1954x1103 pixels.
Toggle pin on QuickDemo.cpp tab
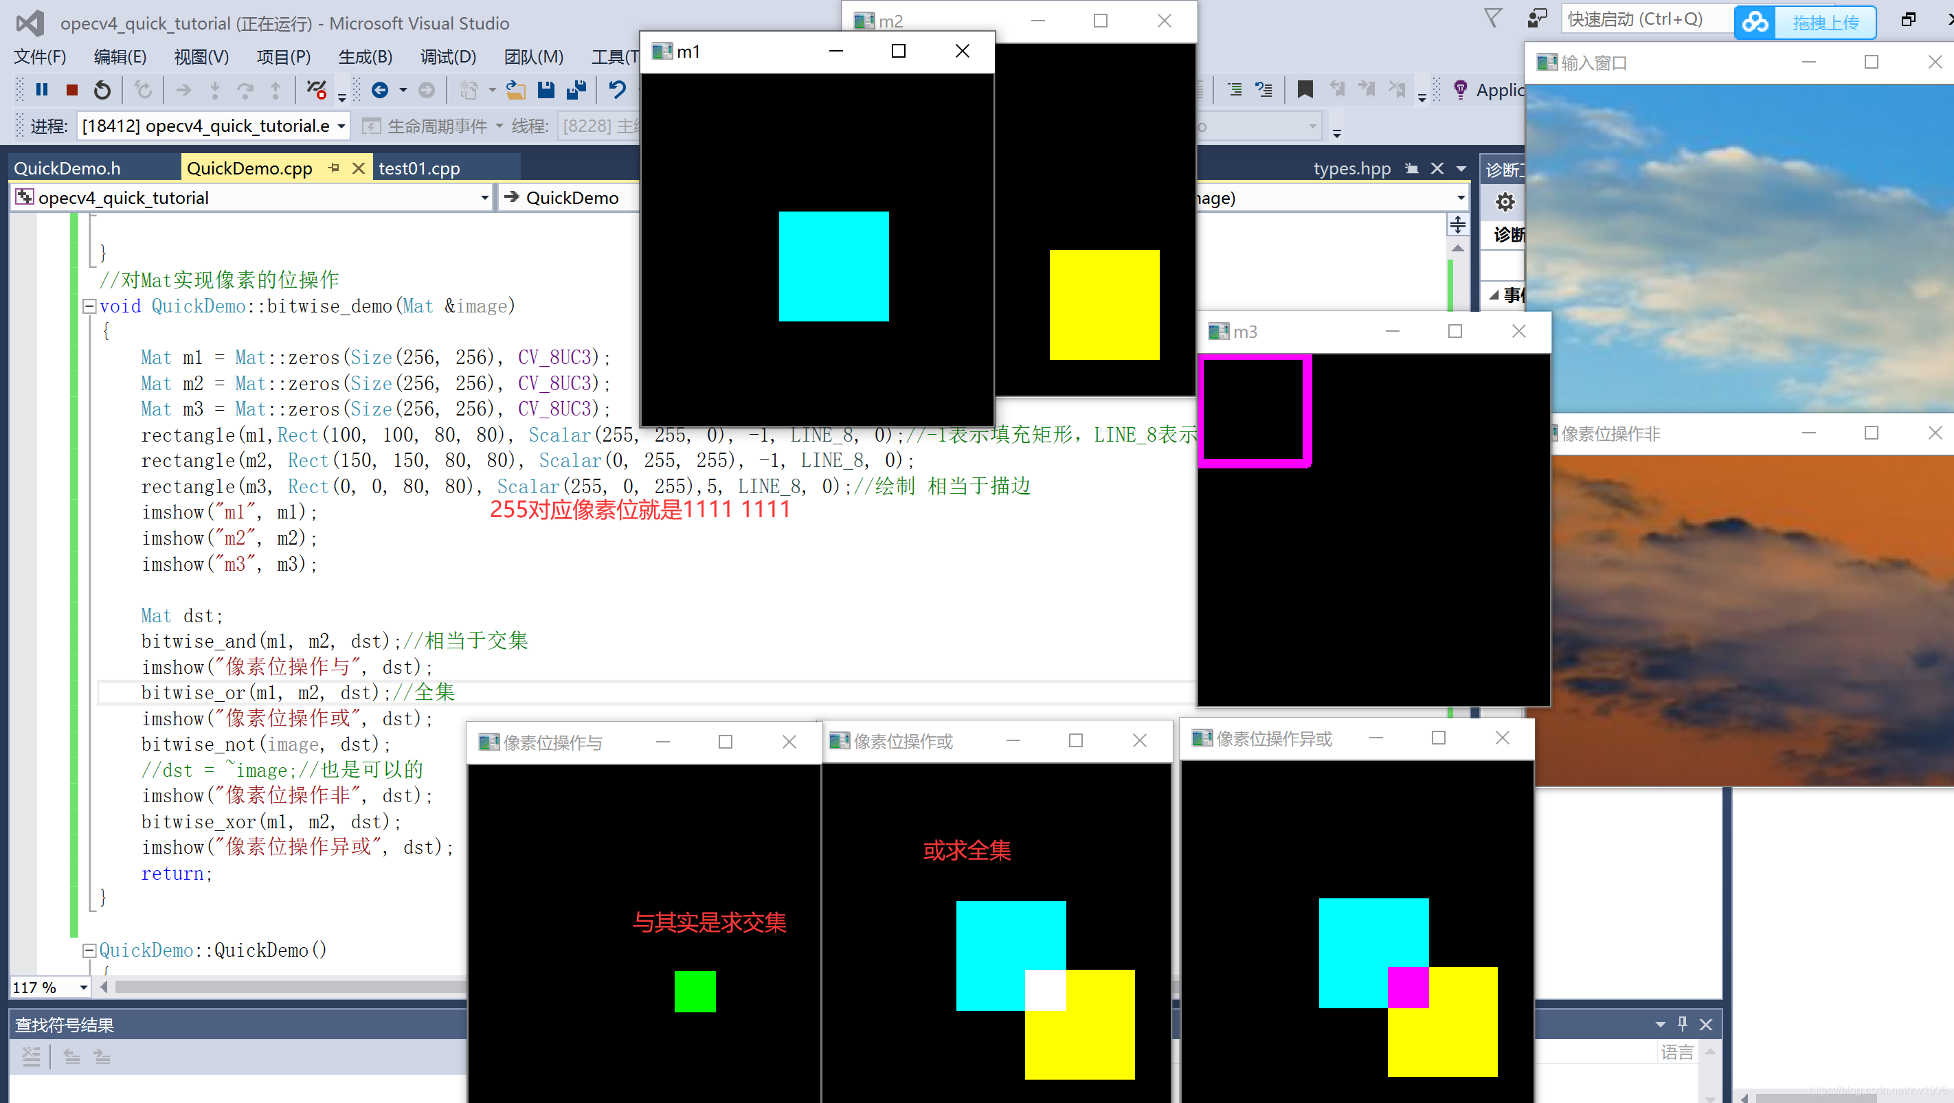click(334, 168)
